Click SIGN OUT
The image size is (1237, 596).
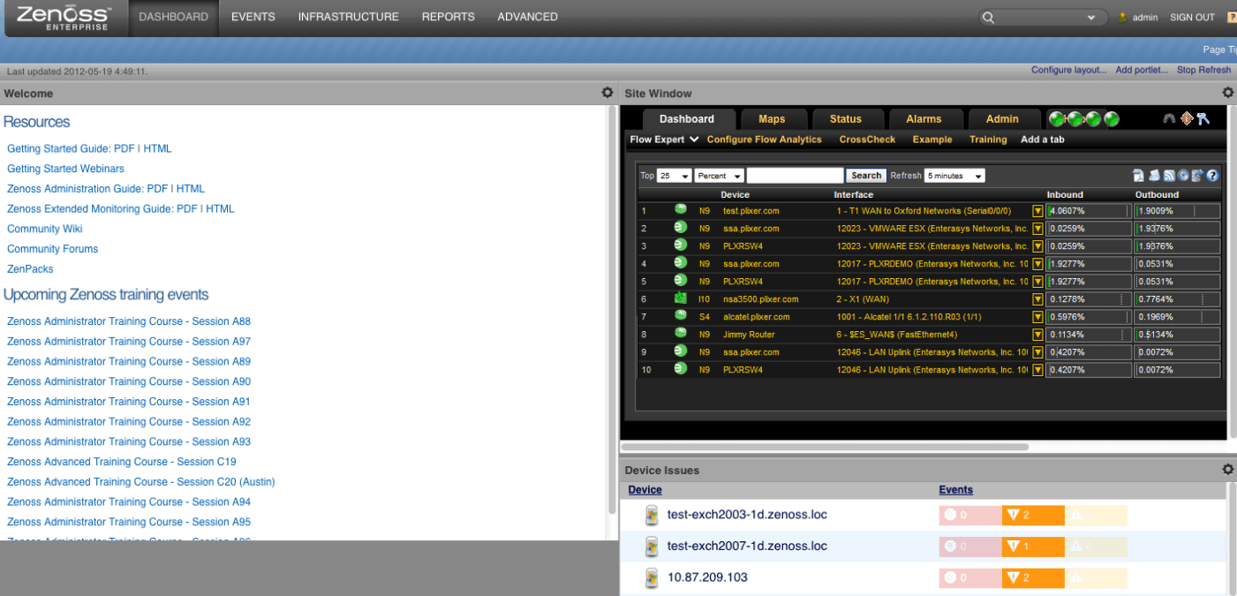pyautogui.click(x=1192, y=17)
